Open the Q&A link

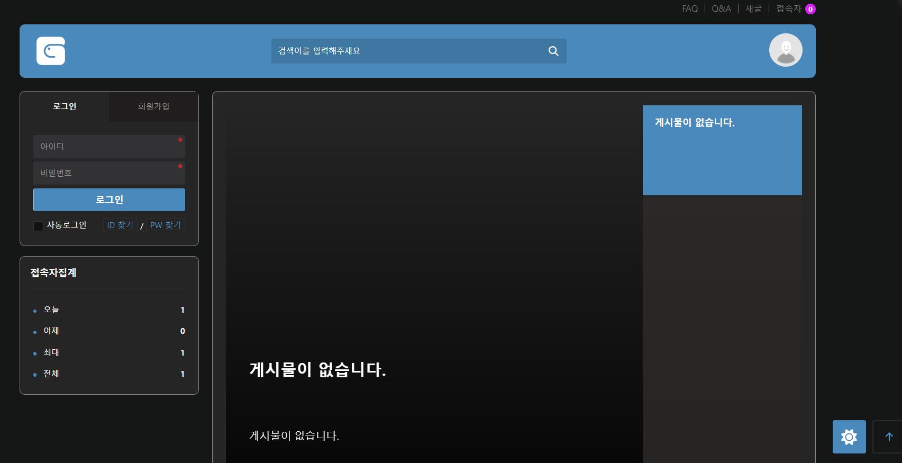(721, 8)
